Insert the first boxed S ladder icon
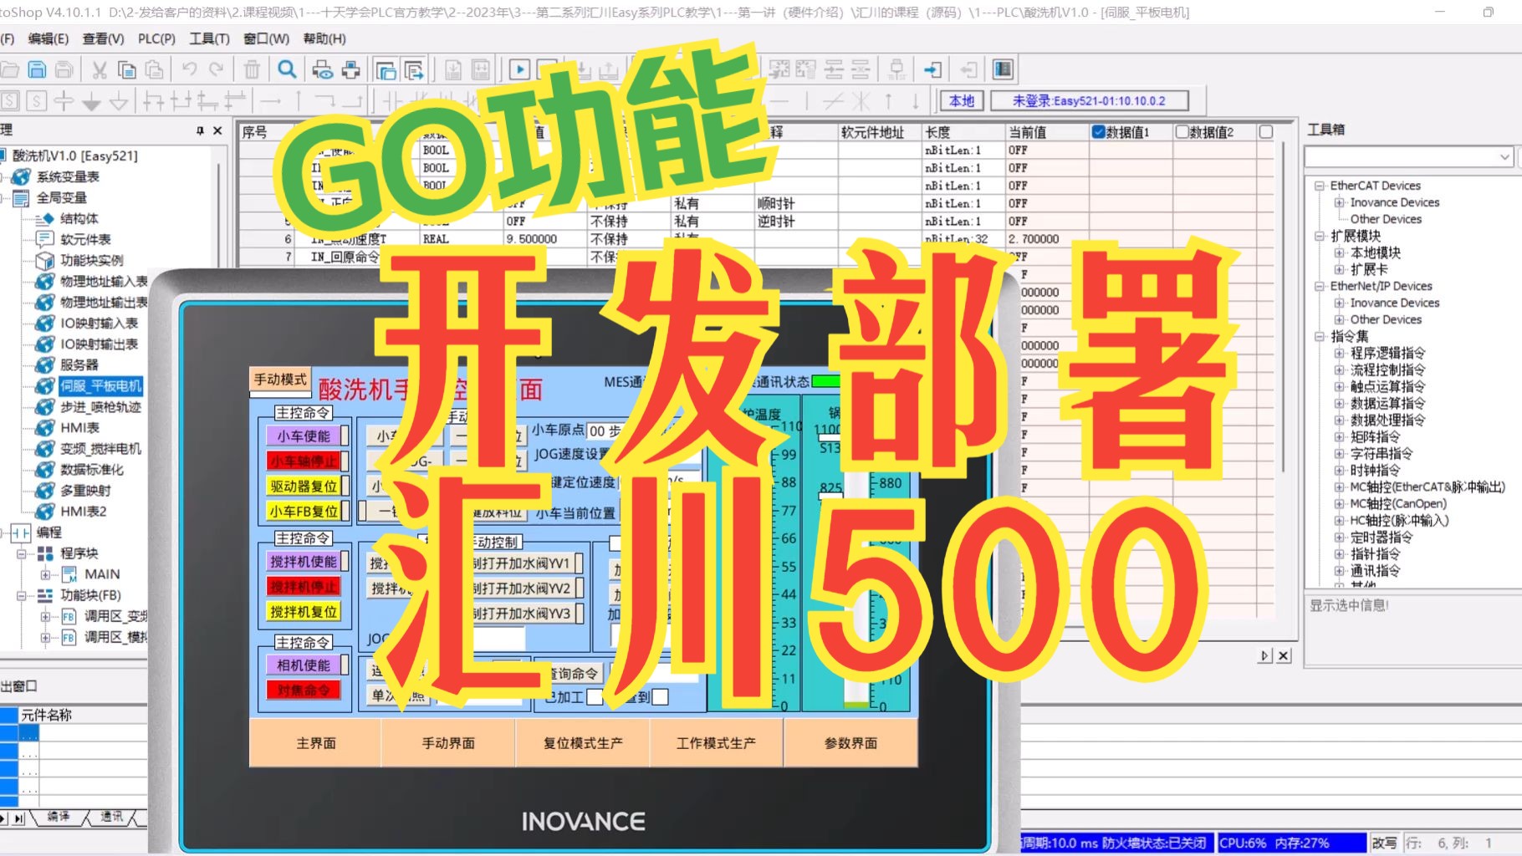 click(10, 101)
